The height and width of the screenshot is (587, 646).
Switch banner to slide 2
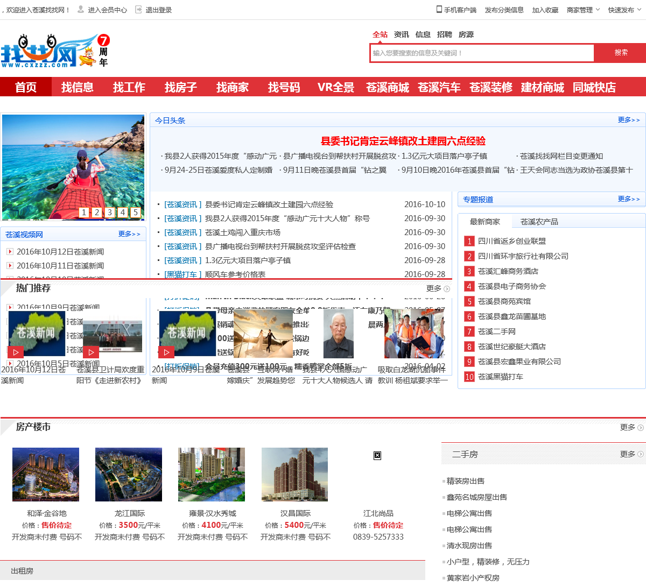point(97,213)
